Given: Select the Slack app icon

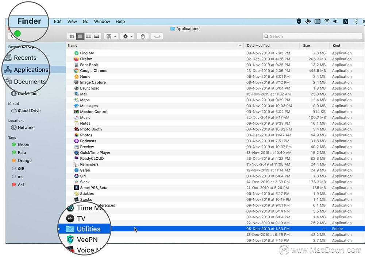Looking at the screenshot, I should coord(76,182).
